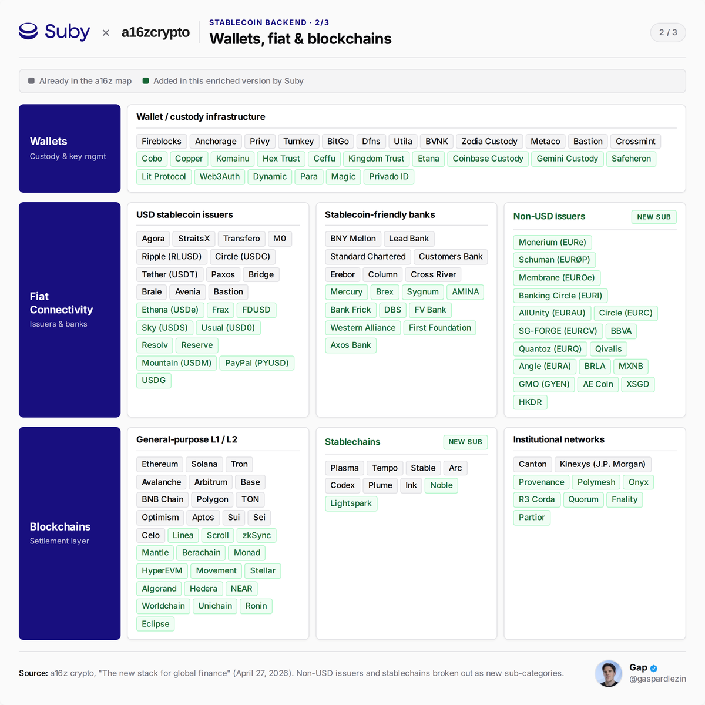The image size is (705, 705).
Task: Click the Stablechains section heading
Action: (352, 442)
